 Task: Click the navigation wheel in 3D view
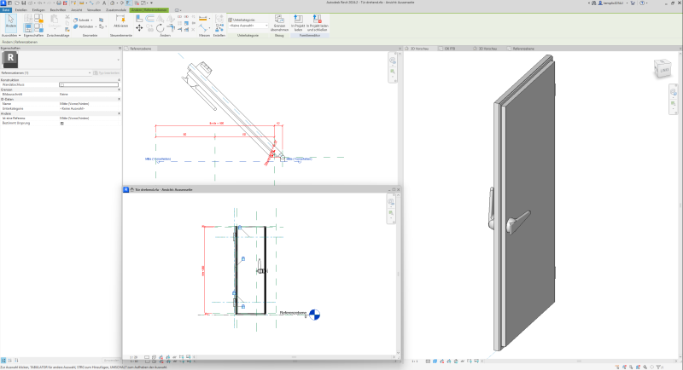(x=674, y=92)
